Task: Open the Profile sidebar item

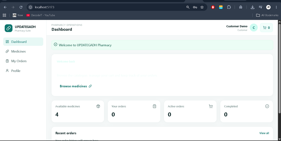Action: (x=23, y=71)
